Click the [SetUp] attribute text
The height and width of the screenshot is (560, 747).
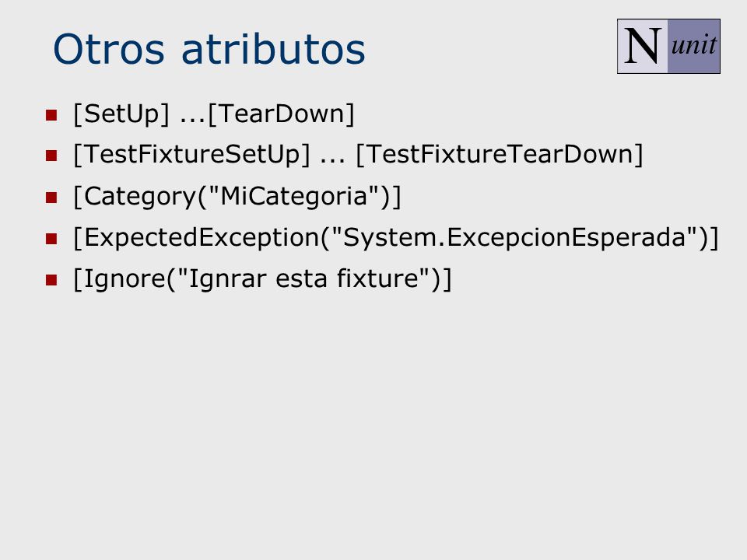(121, 114)
